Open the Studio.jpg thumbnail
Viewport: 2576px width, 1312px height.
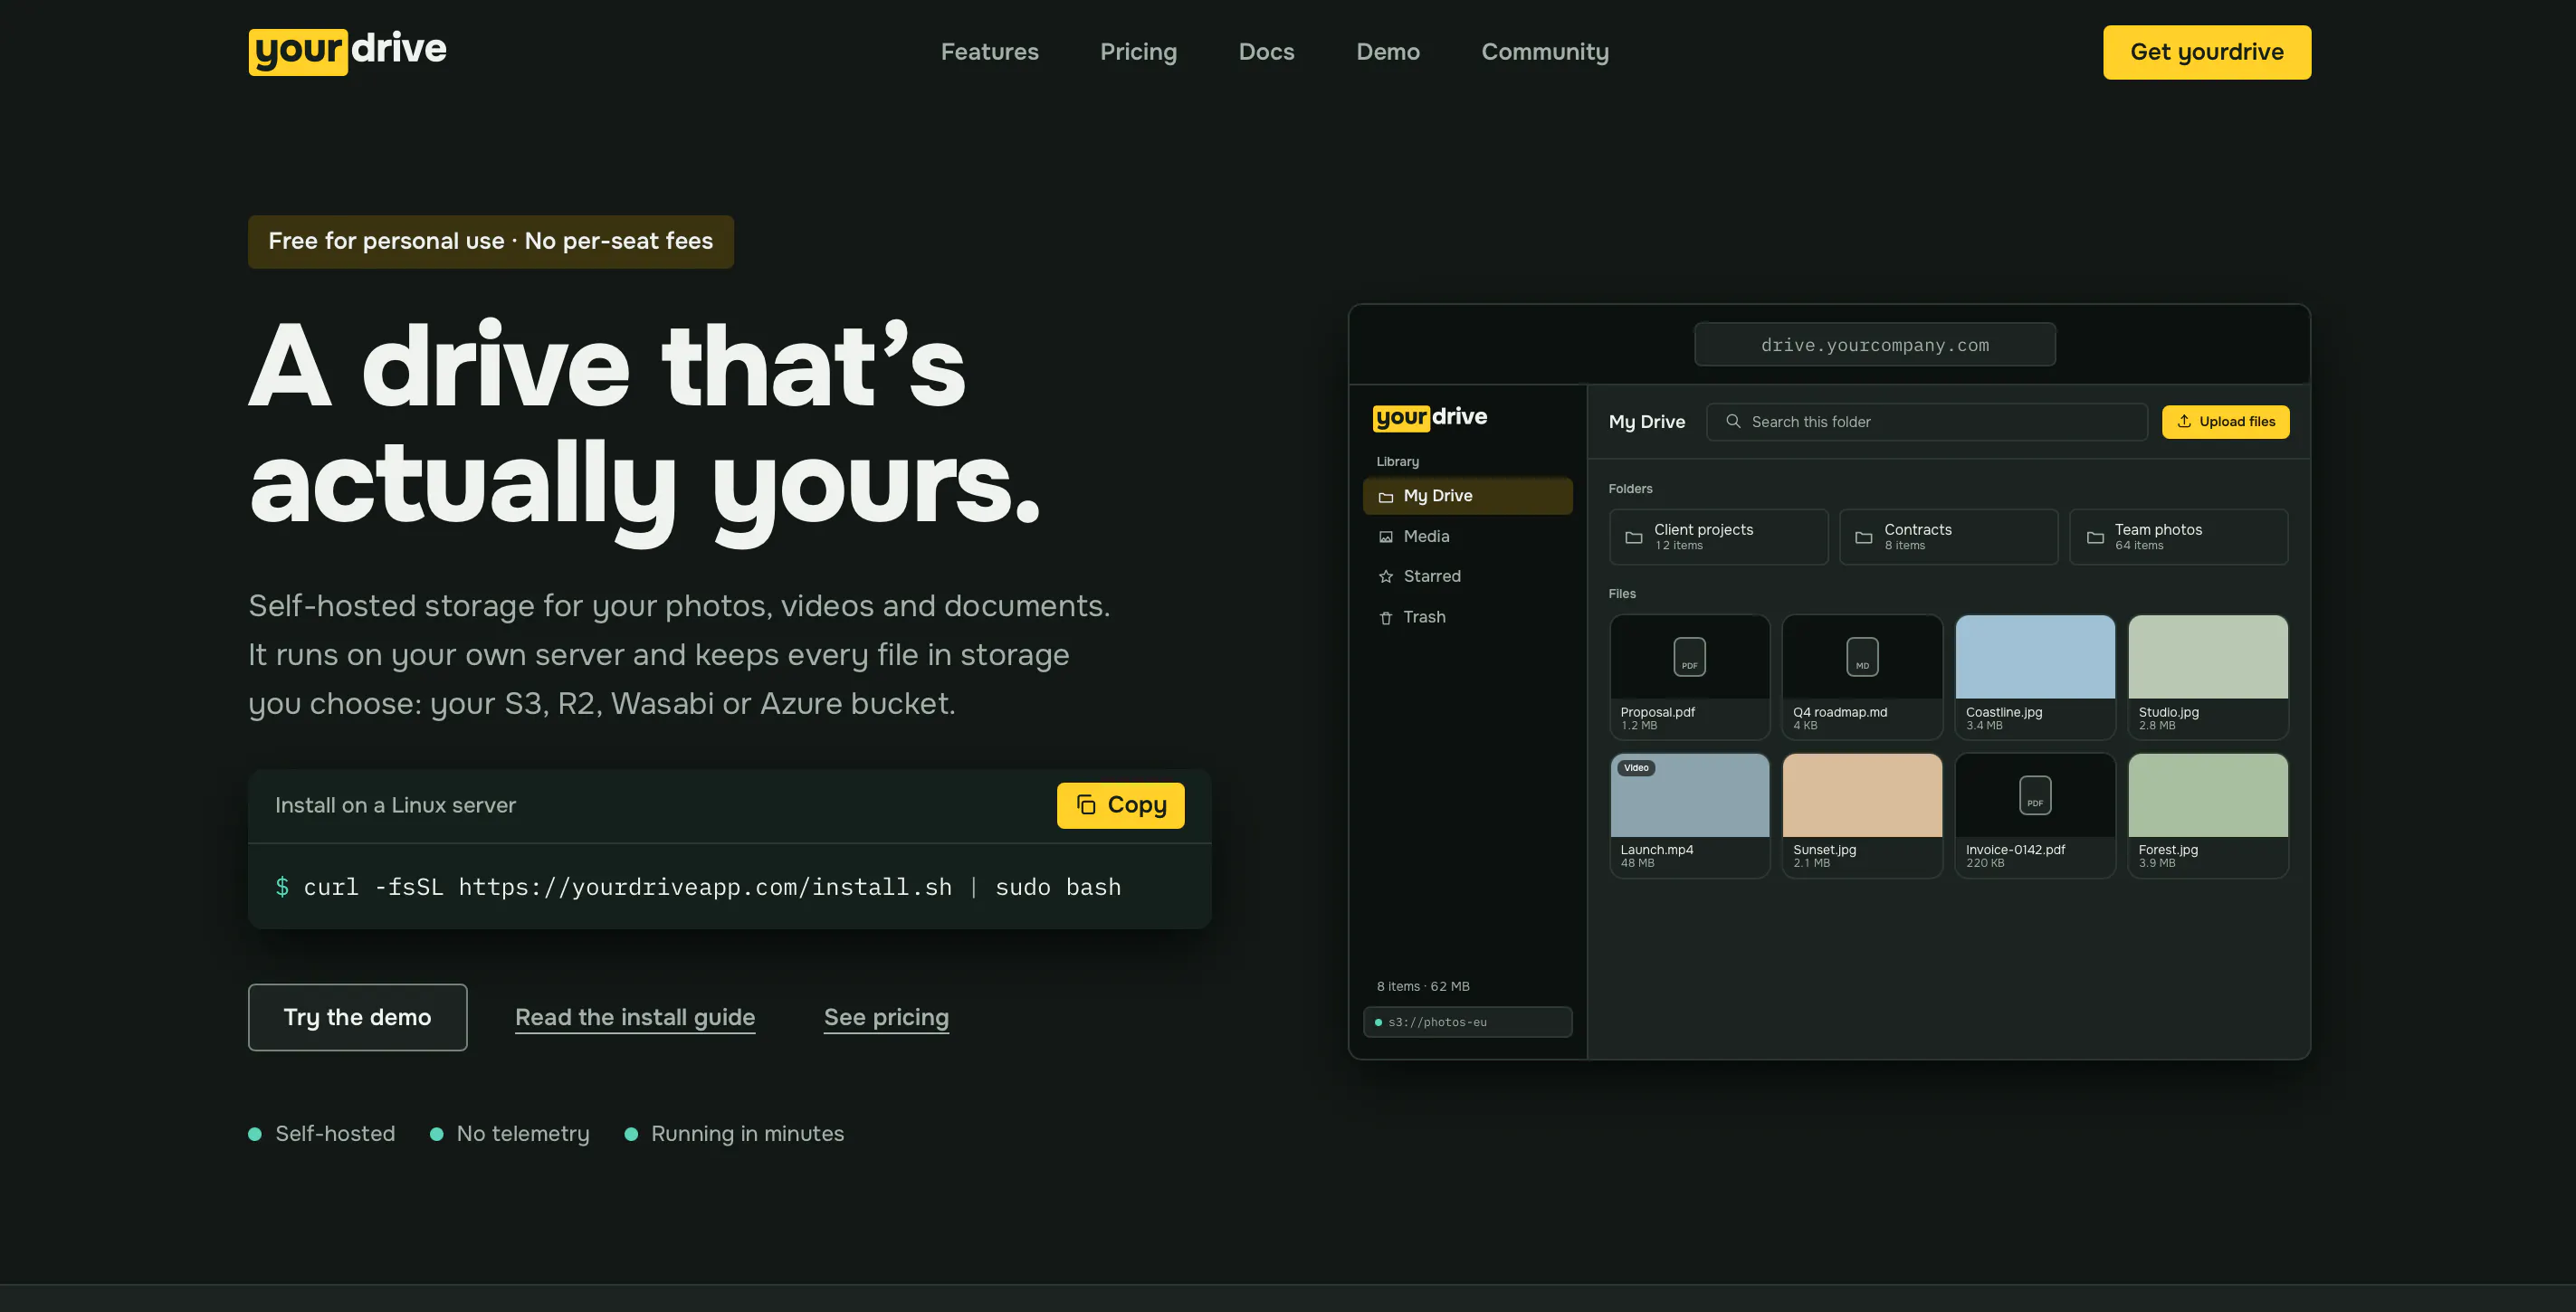pos(2208,657)
